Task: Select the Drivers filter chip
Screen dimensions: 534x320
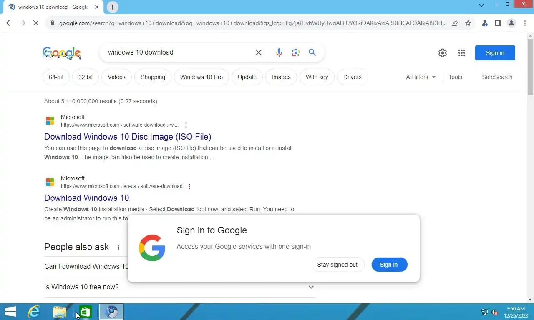Action: [x=352, y=77]
